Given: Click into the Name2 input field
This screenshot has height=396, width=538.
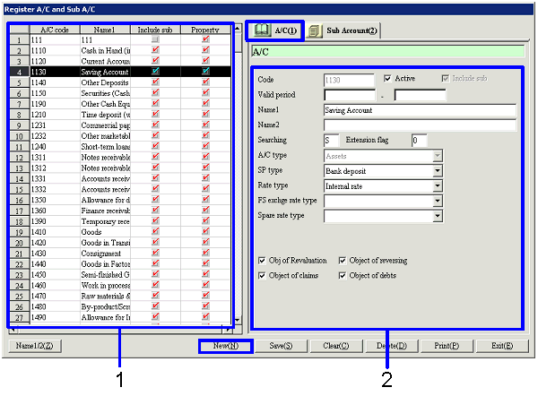Looking at the screenshot, I should tap(420, 125).
